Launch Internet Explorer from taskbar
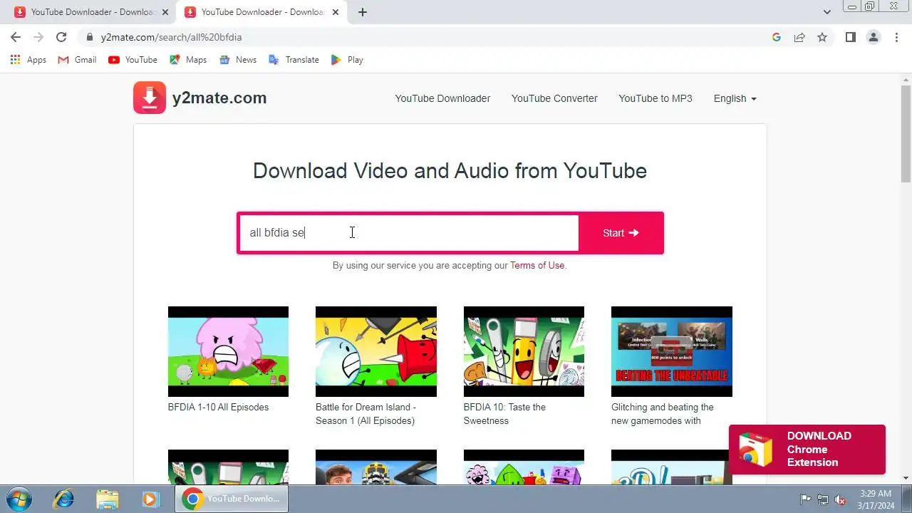 [64, 499]
